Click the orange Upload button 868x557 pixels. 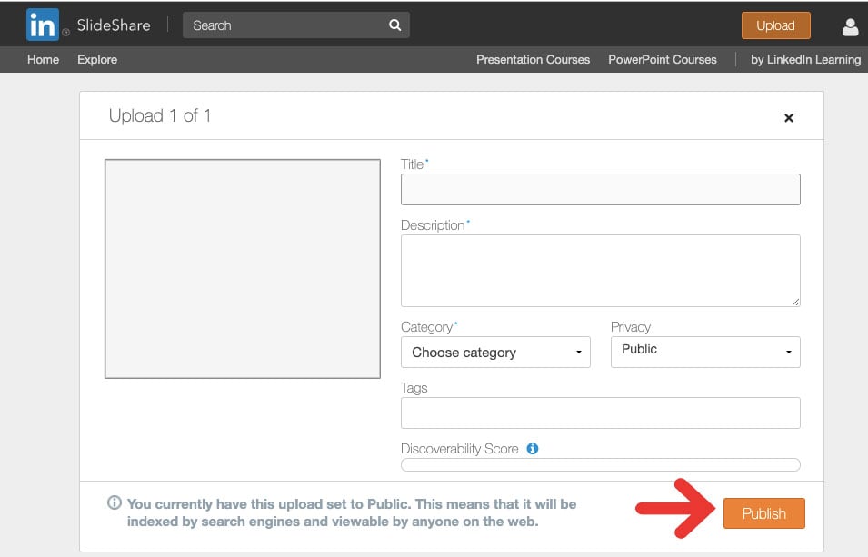(x=775, y=25)
